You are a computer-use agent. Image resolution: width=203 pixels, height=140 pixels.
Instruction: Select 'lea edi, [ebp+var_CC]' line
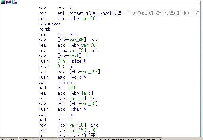68,19
